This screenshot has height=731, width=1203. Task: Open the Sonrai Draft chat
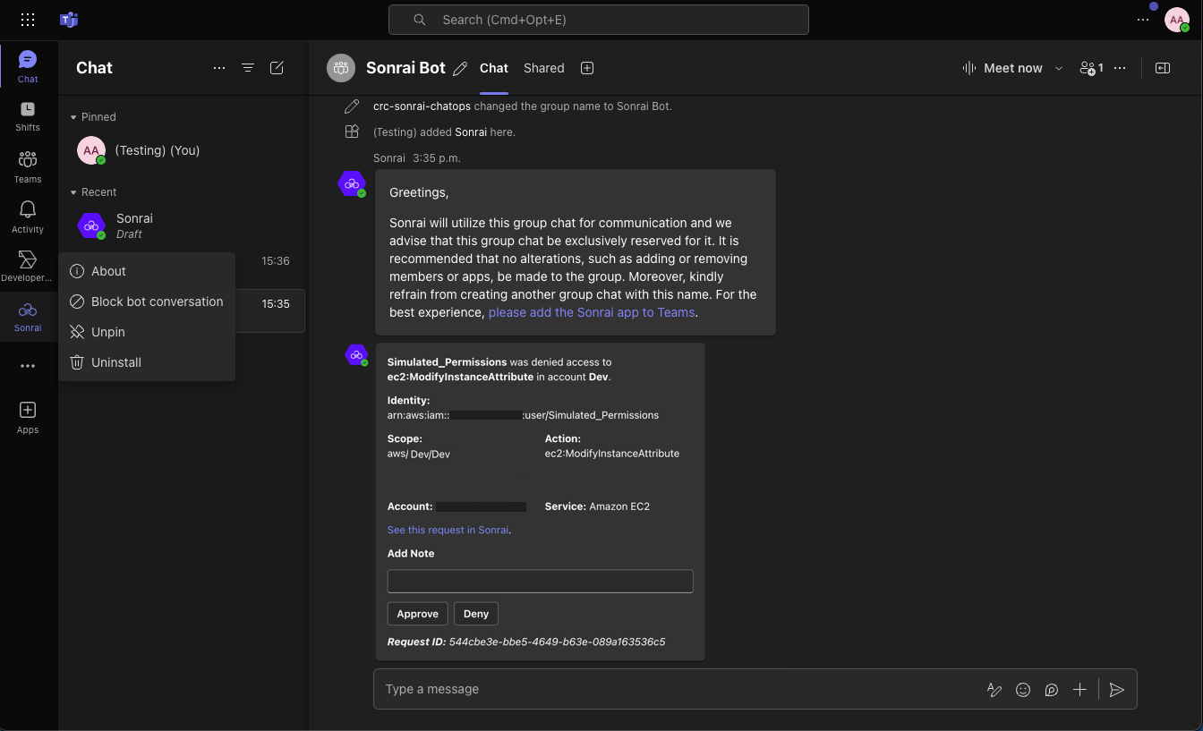[183, 225]
